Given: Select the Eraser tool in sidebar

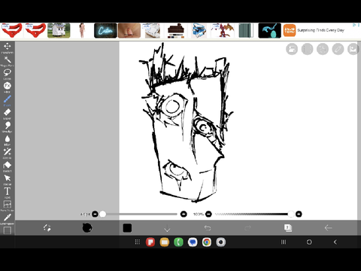Looking at the screenshot, I should click(8, 114).
